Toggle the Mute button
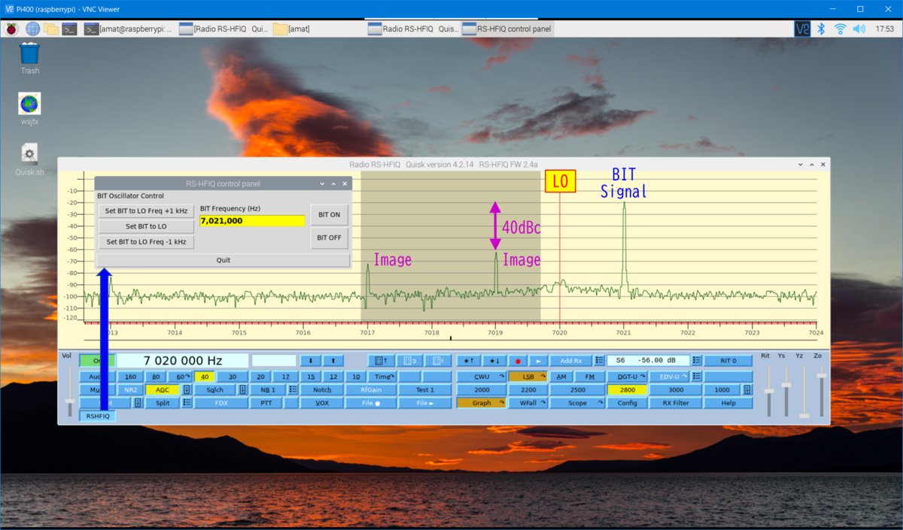Viewport: 903px width, 530px height. pos(96,389)
